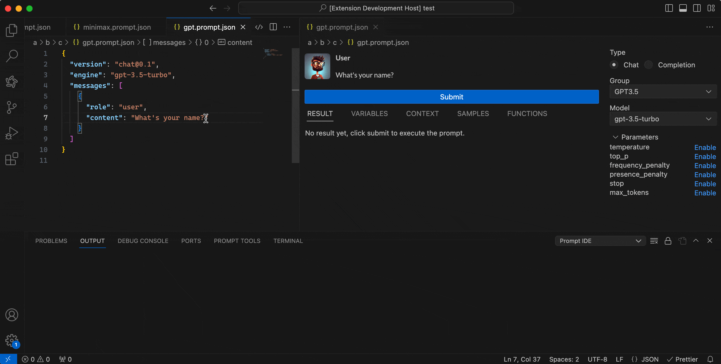Viewport: 721px width, 364px height.
Task: Select the Completion type radio button
Action: click(648, 65)
